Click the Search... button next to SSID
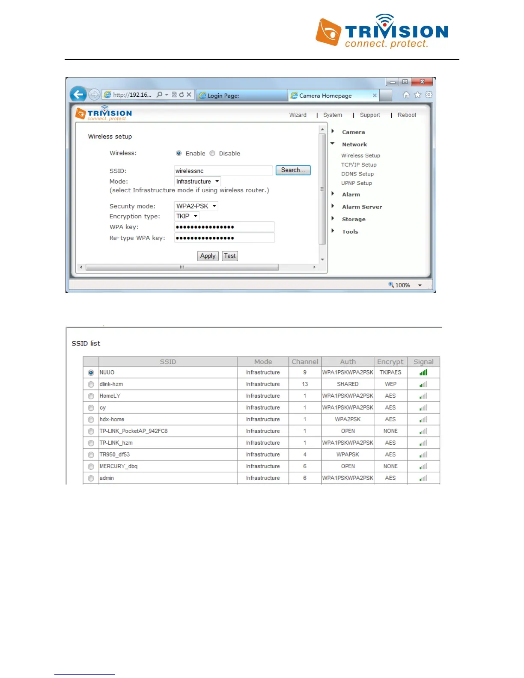This screenshot has width=524, height=678. pyautogui.click(x=293, y=170)
